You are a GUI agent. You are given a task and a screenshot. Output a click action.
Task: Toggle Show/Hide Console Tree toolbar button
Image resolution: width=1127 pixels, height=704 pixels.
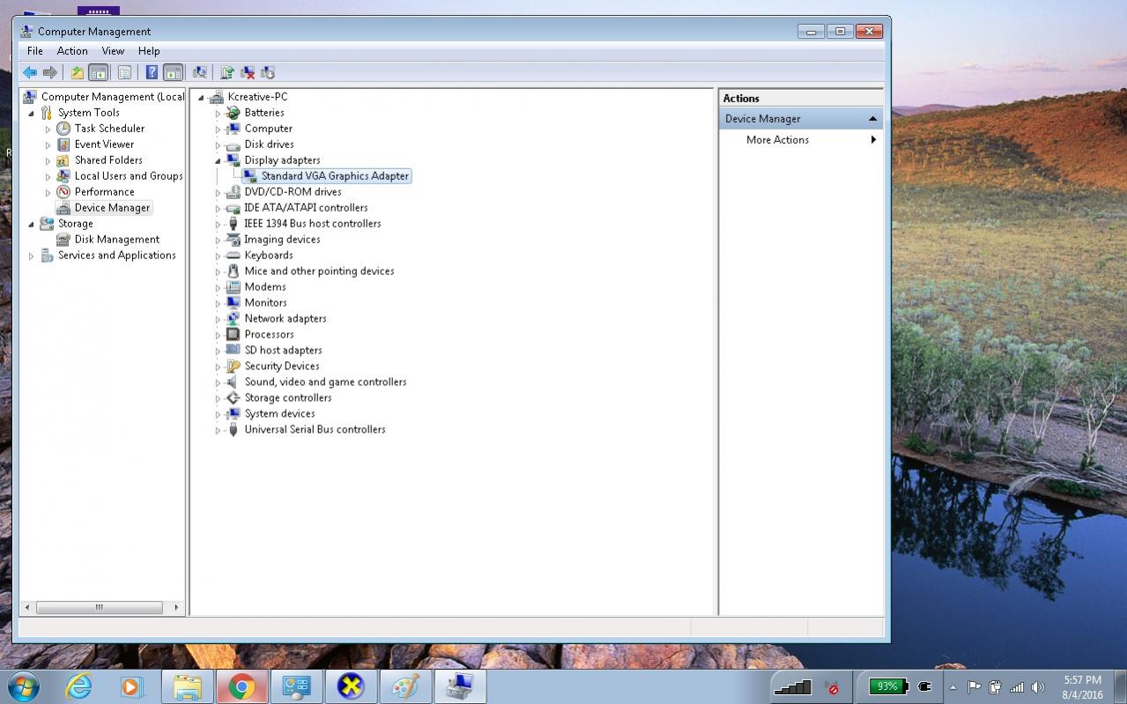pos(99,72)
